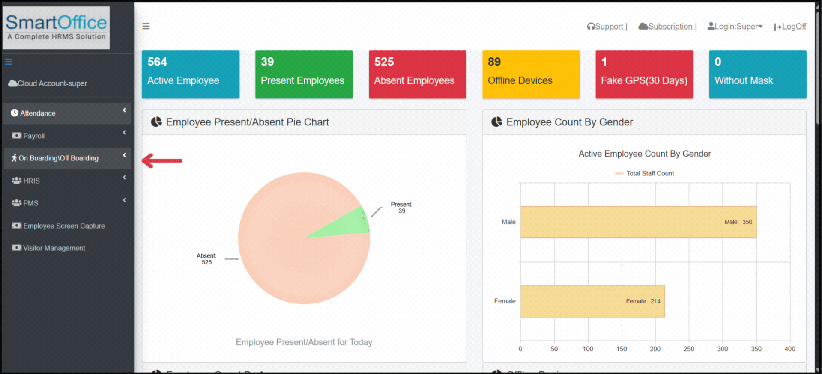The image size is (822, 374).
Task: Click the Attendance clock icon
Action: point(15,113)
